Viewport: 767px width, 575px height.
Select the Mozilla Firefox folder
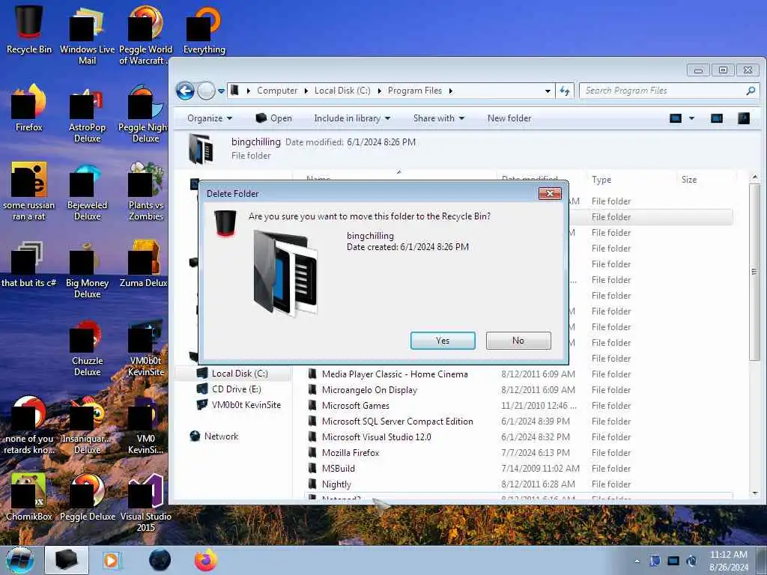coord(351,453)
